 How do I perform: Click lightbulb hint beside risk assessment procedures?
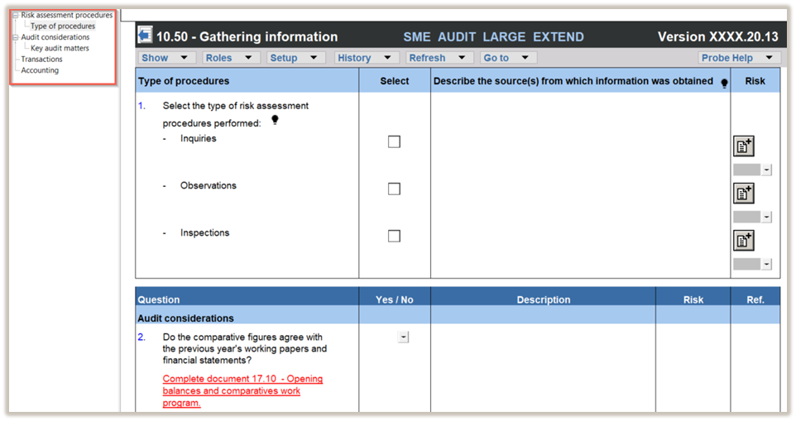275,121
